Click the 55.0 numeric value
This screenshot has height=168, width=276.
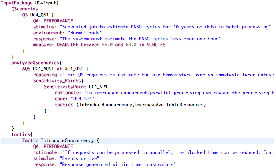click(x=107, y=45)
